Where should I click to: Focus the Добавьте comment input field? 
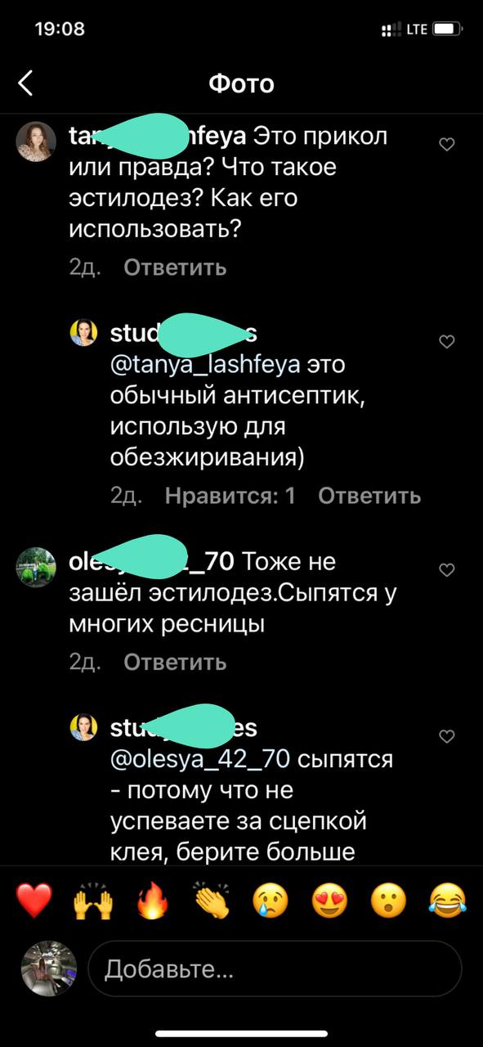point(275,969)
